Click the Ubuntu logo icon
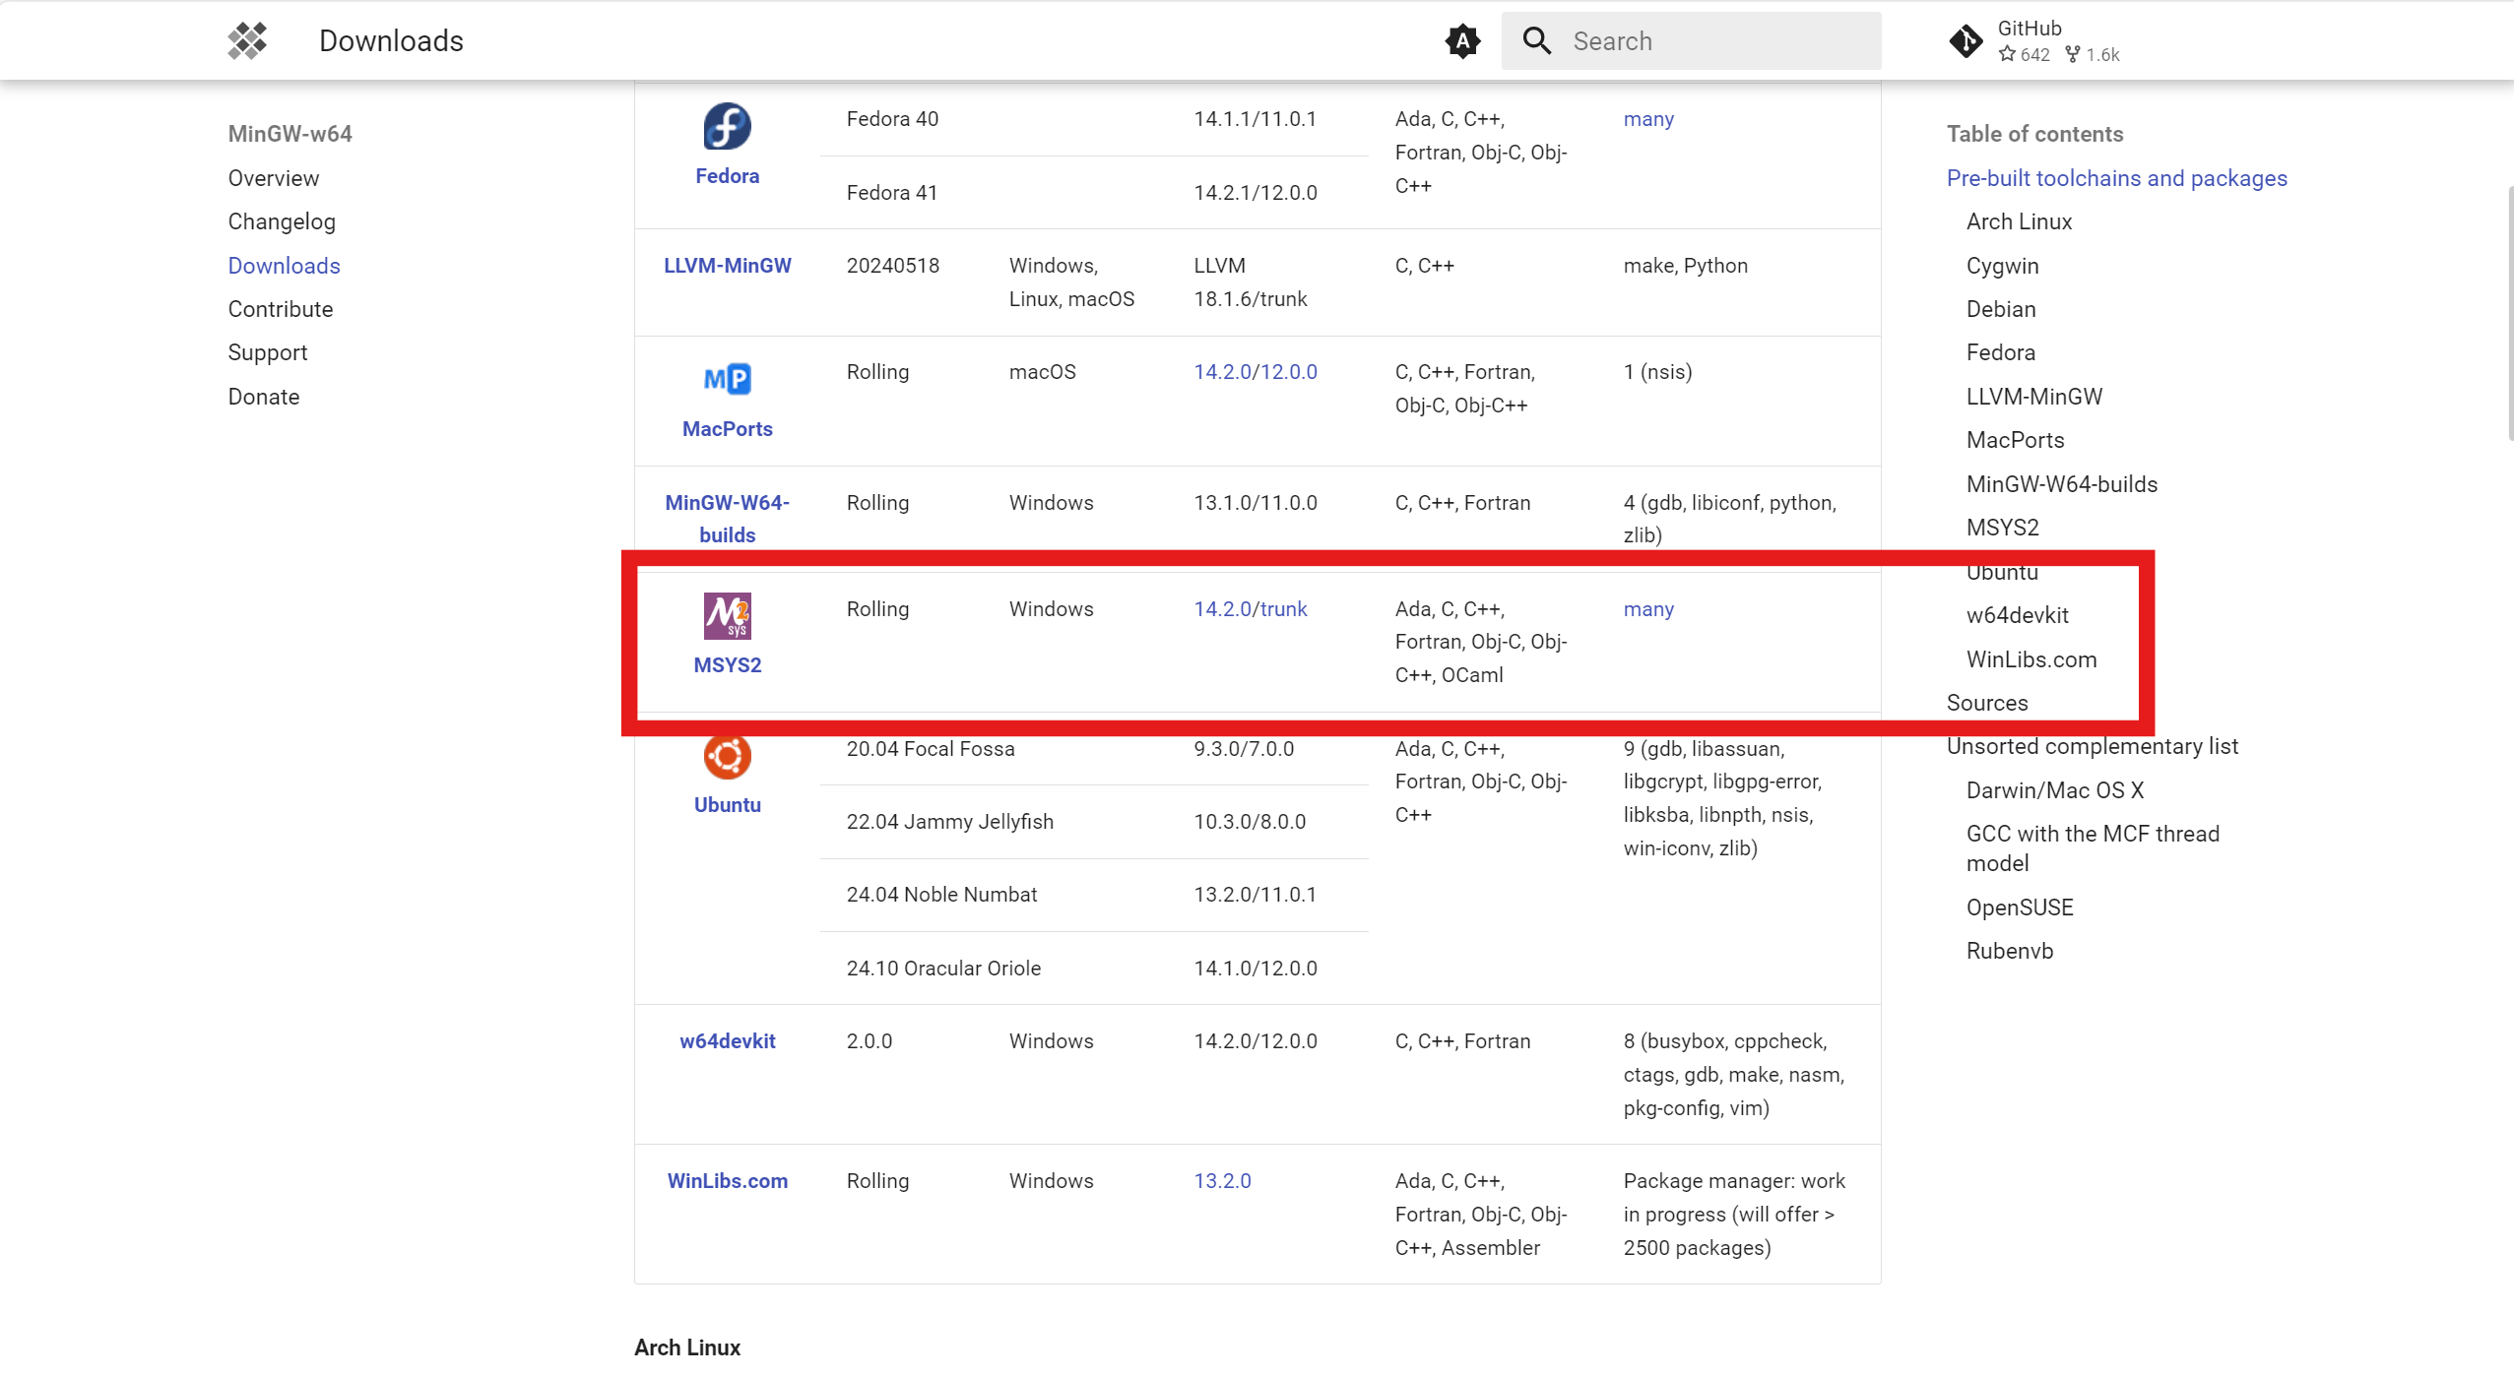2514x1377 pixels. pyautogui.click(x=727, y=756)
